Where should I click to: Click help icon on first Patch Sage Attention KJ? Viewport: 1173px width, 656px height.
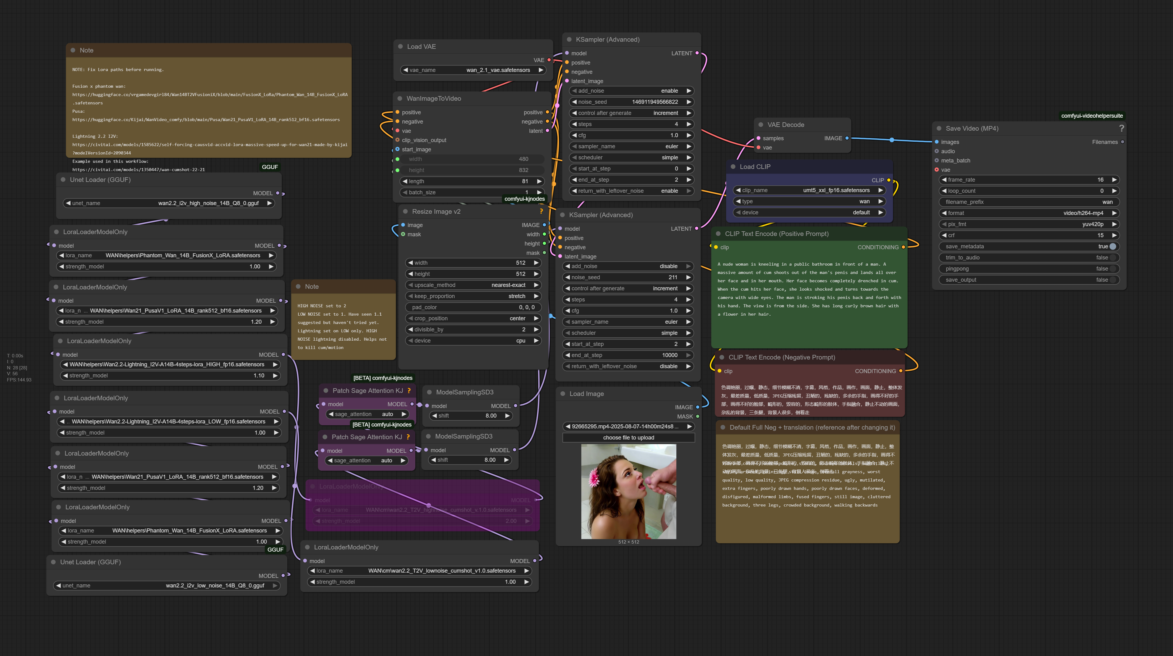(409, 391)
